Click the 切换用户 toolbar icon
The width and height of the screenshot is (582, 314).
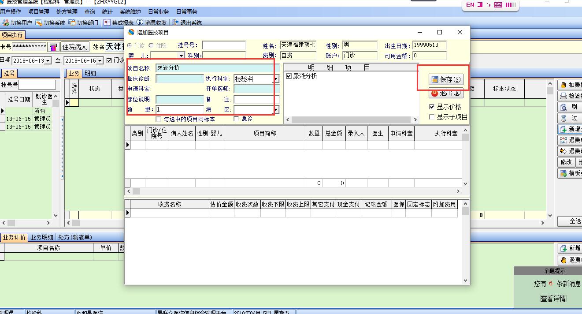point(6,22)
